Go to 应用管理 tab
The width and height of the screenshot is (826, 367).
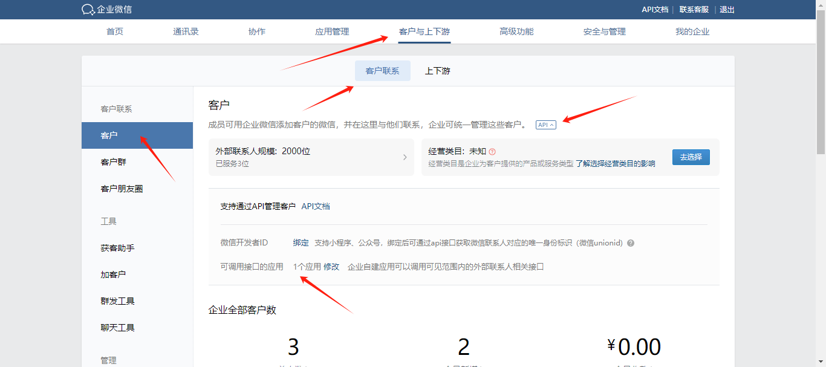pos(332,31)
